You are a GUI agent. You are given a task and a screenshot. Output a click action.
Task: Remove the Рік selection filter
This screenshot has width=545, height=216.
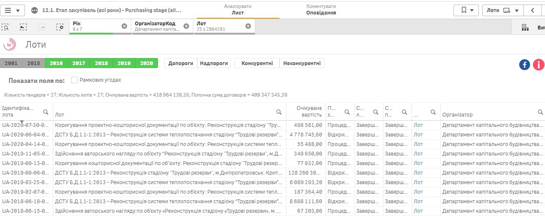[124, 26]
